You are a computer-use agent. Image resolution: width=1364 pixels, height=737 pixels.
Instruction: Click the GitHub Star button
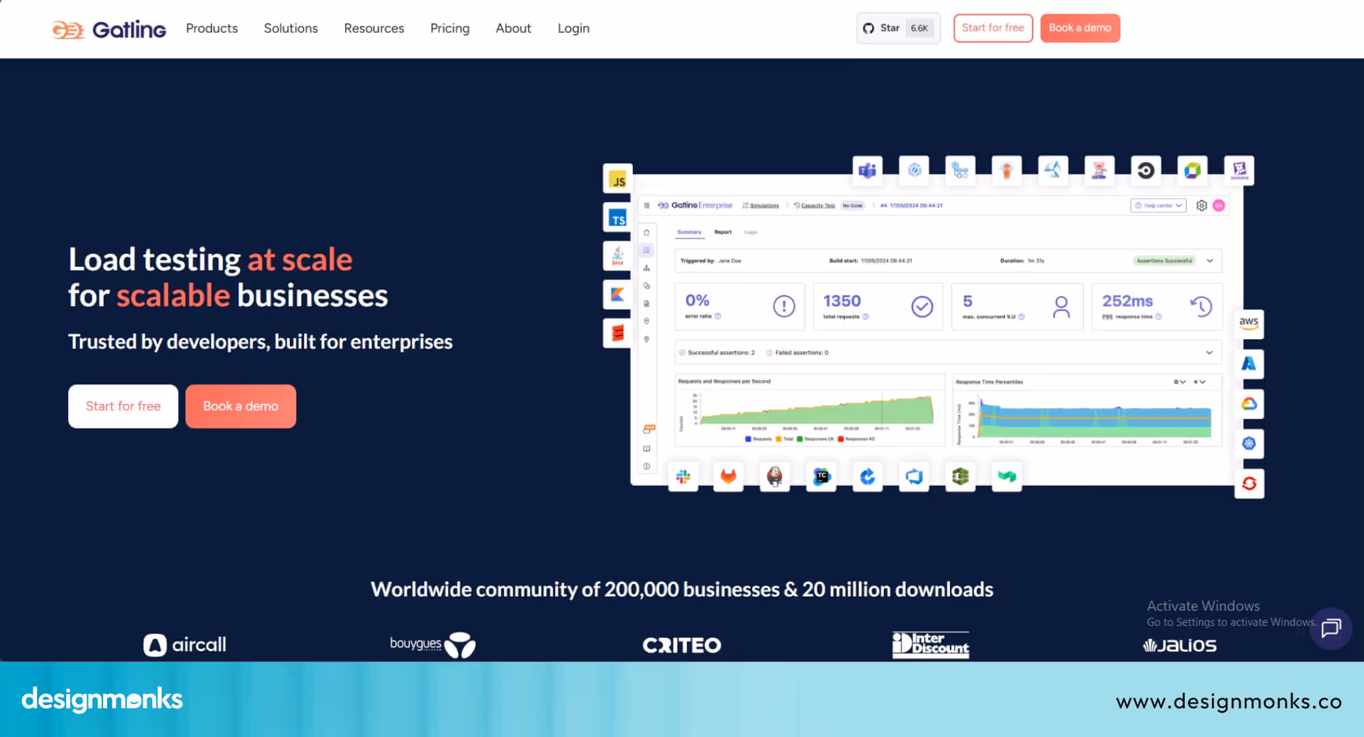coord(898,28)
